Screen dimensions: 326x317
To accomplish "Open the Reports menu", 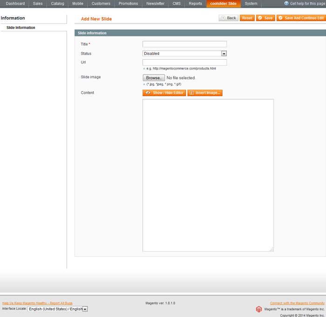I will (196, 4).
